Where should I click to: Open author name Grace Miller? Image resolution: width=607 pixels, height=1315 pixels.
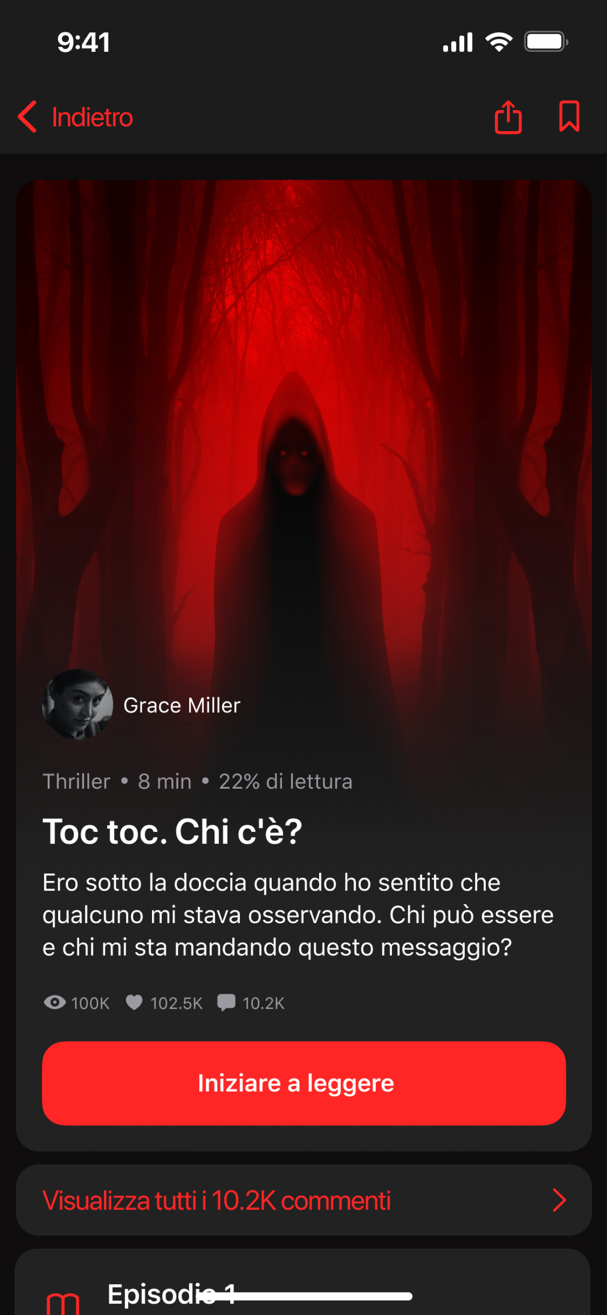pyautogui.click(x=182, y=705)
